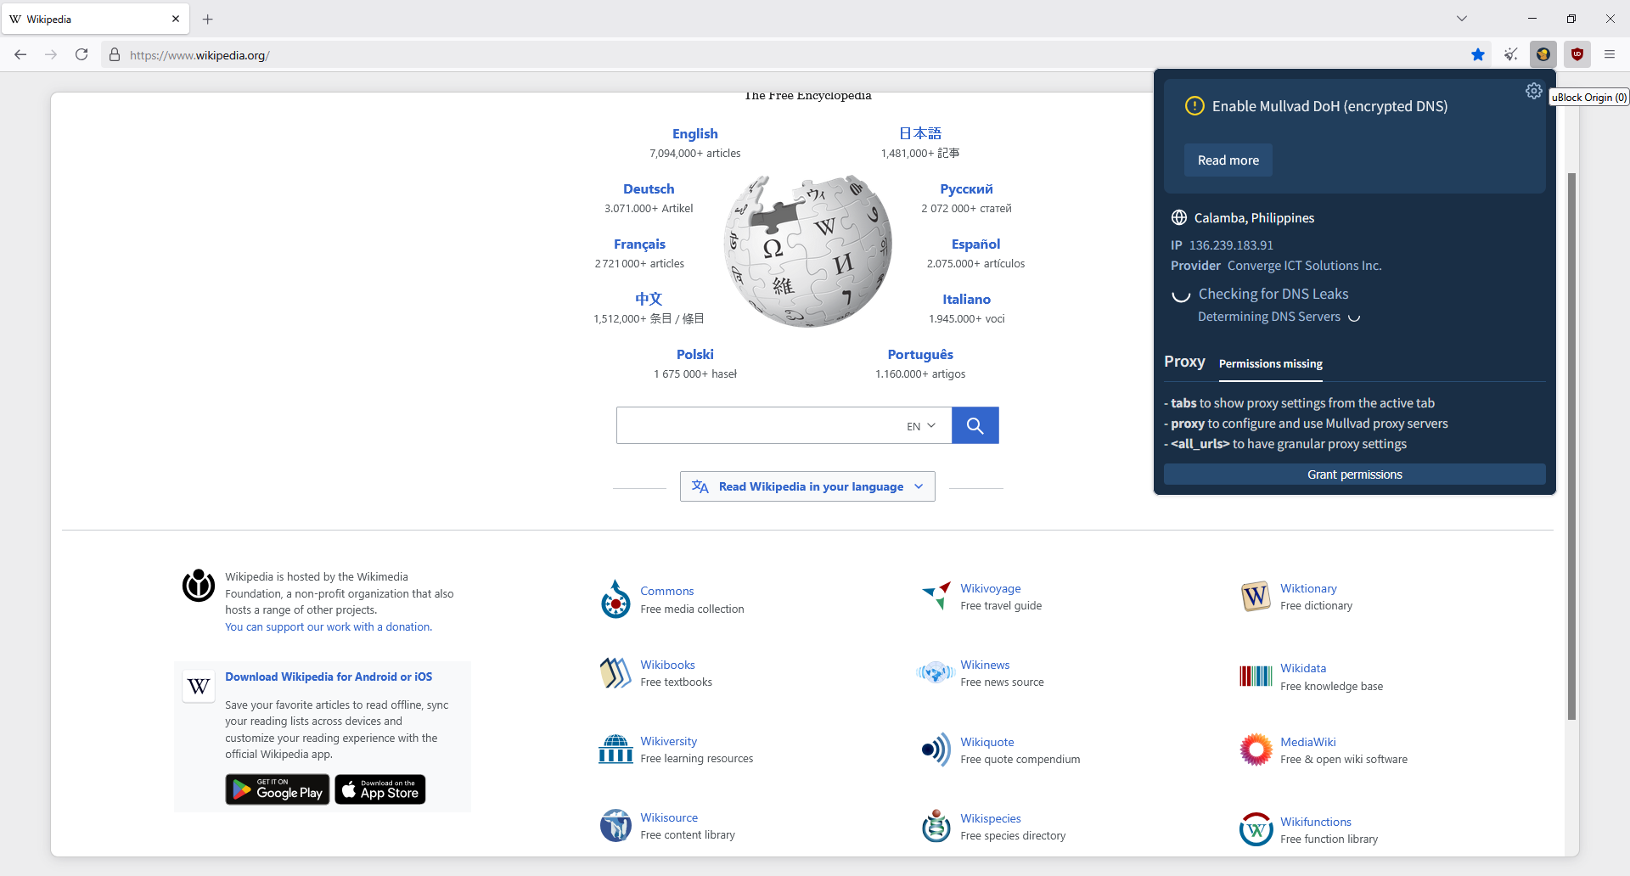Open the Français Wikipedia link
1630x876 pixels.
[639, 244]
